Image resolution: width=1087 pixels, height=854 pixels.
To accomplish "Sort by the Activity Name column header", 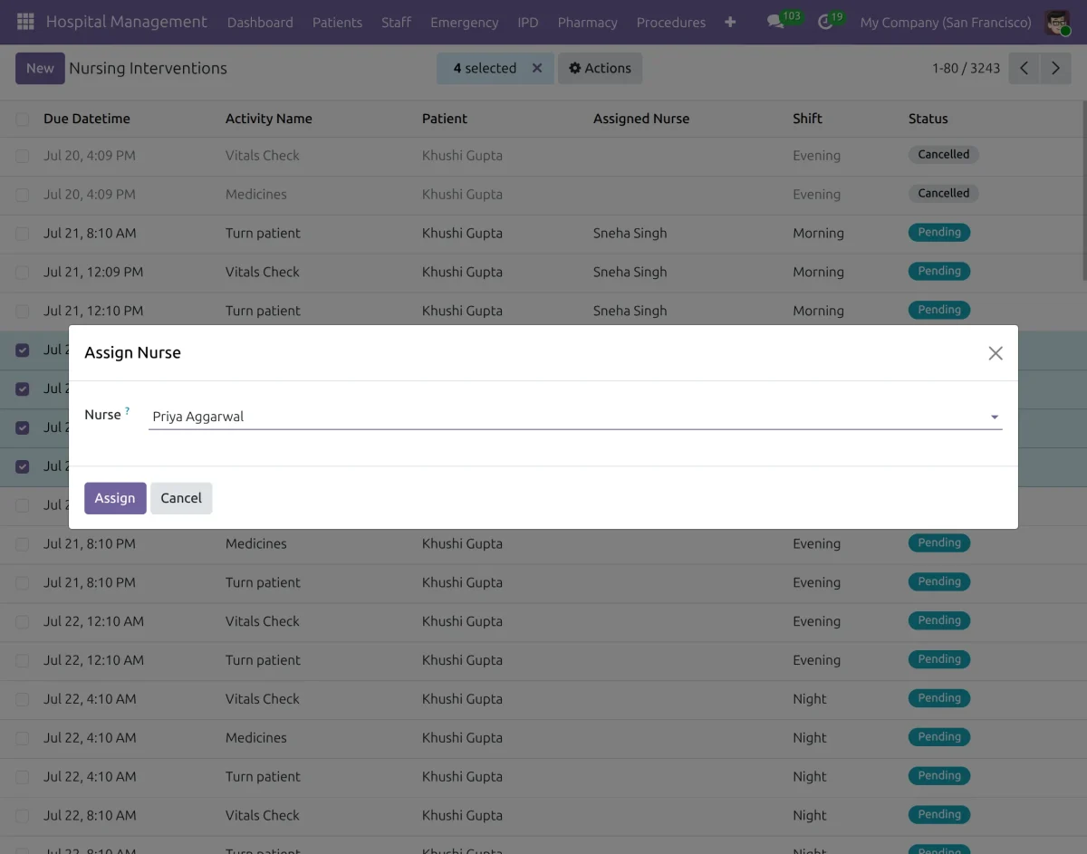I will point(269,119).
